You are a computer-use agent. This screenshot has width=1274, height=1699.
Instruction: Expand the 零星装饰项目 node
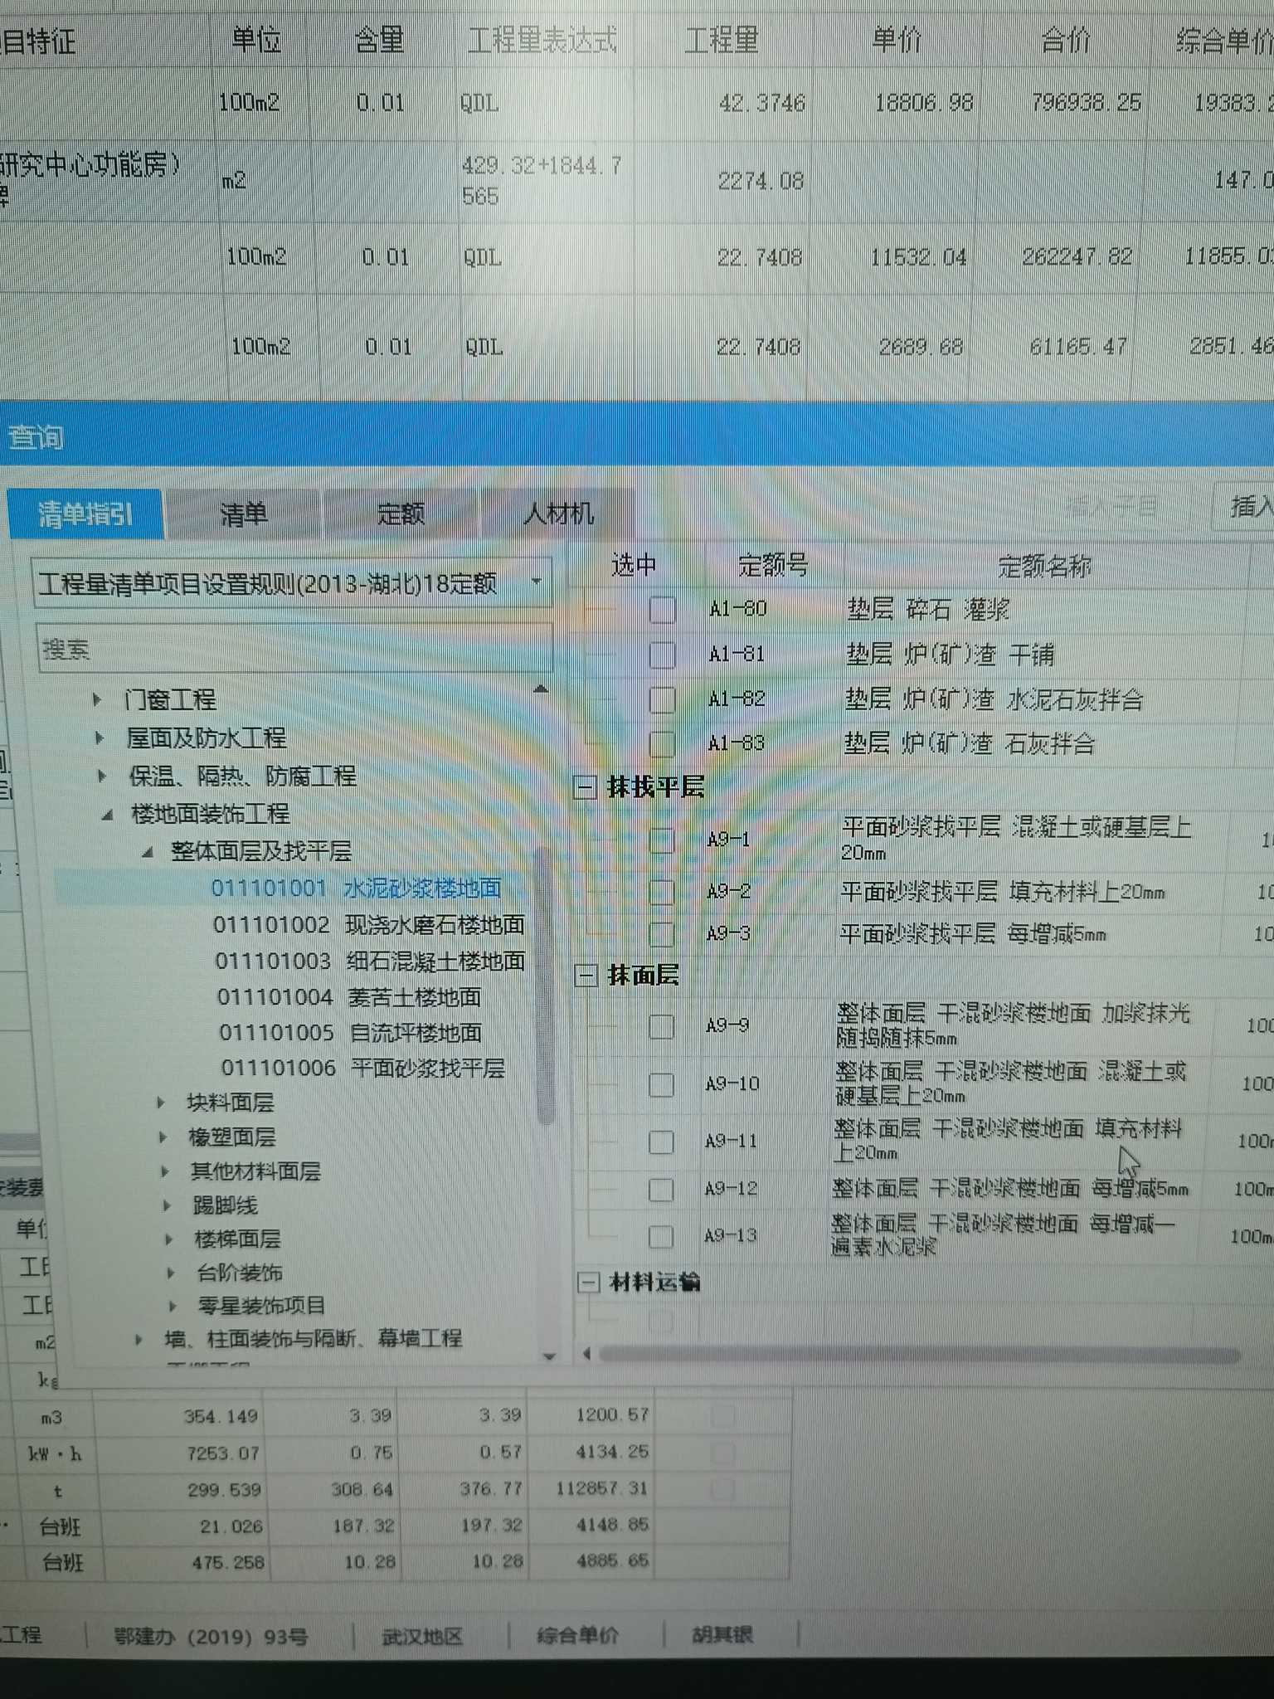pos(173,1306)
